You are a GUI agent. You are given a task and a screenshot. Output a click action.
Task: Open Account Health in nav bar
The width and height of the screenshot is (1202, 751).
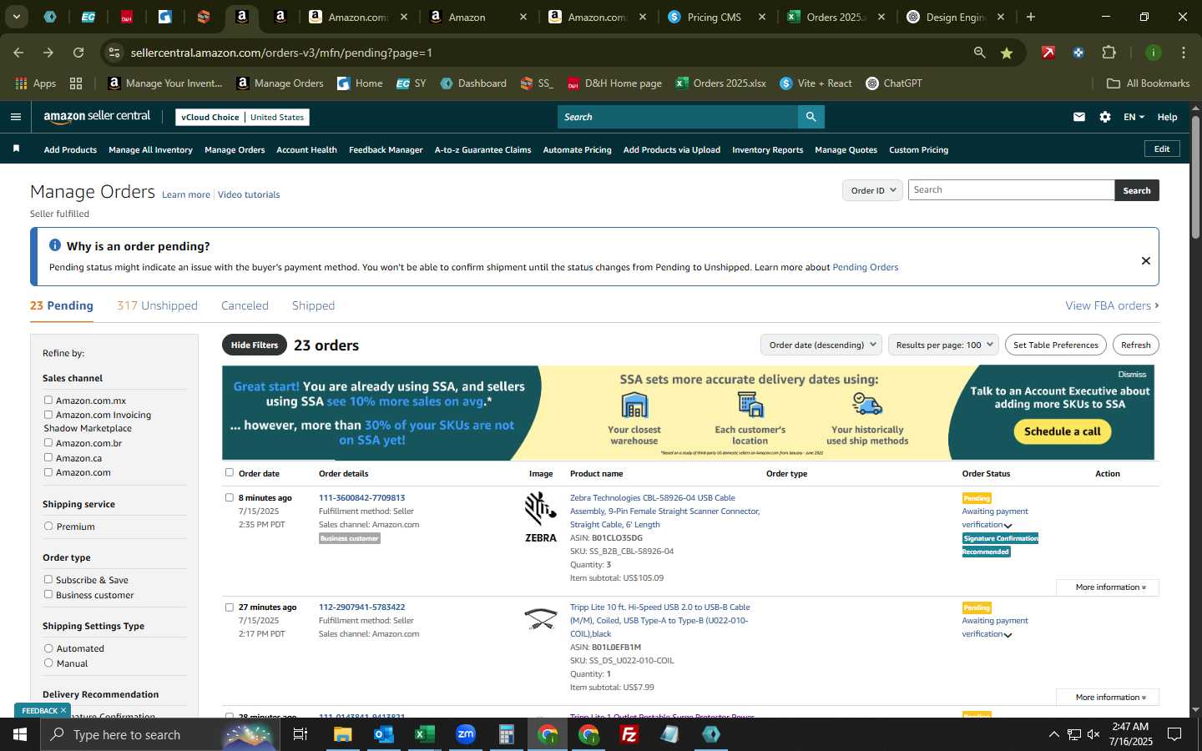click(306, 149)
